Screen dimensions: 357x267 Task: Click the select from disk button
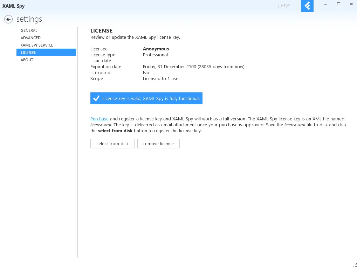tap(112, 144)
